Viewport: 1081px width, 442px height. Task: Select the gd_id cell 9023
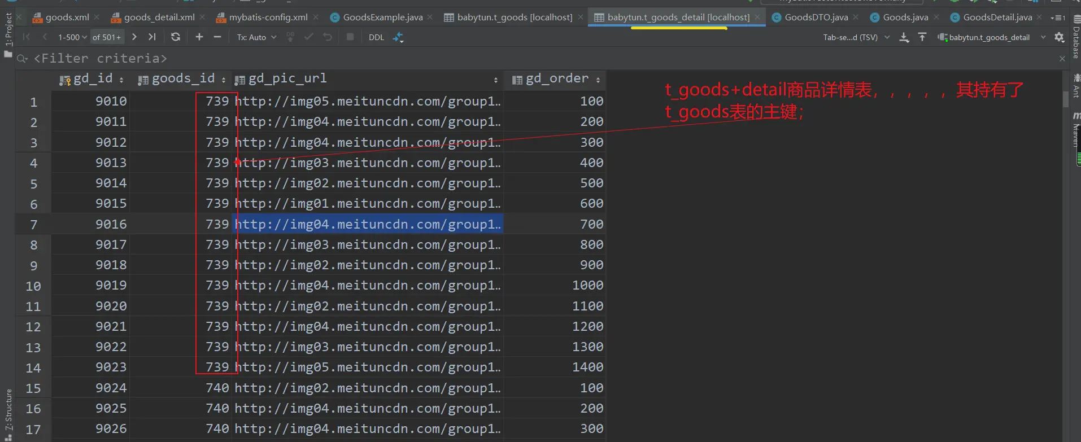tap(90, 367)
